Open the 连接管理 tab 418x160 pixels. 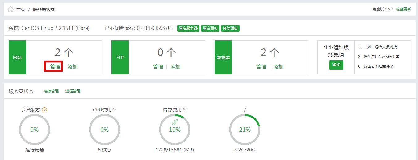click(x=51, y=91)
